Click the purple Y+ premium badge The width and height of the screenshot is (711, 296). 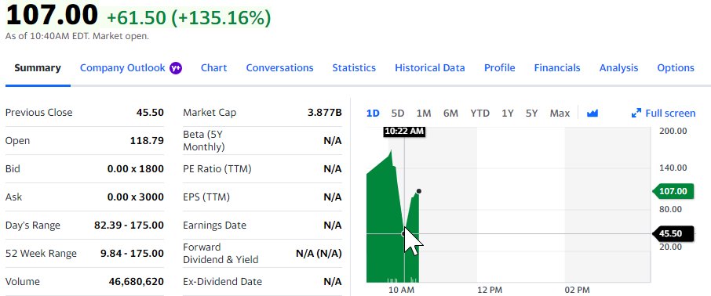176,68
